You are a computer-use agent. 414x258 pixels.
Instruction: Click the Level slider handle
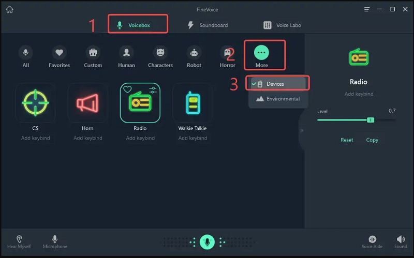(x=371, y=120)
